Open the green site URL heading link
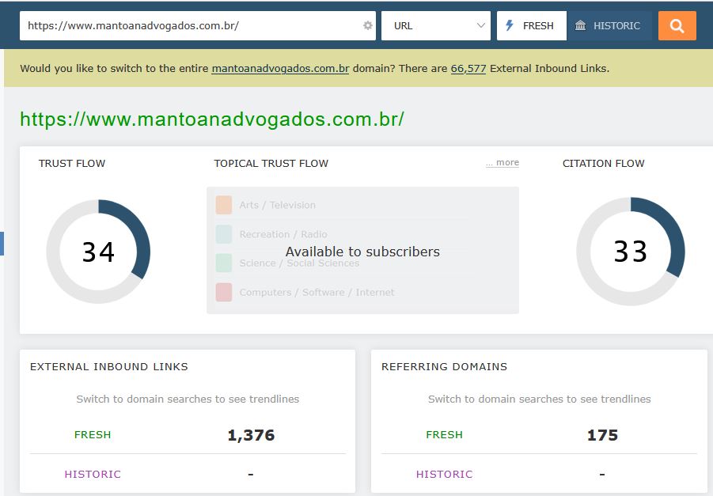This screenshot has width=713, height=496. (212, 119)
